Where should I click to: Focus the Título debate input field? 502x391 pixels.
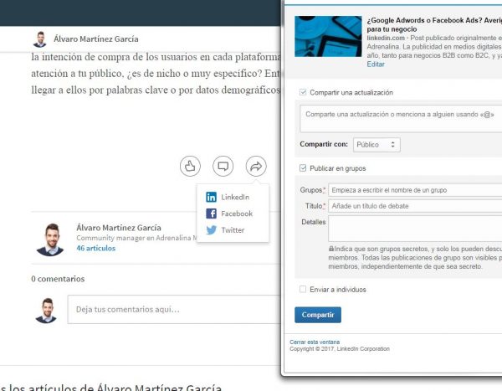pyautogui.click(x=415, y=206)
